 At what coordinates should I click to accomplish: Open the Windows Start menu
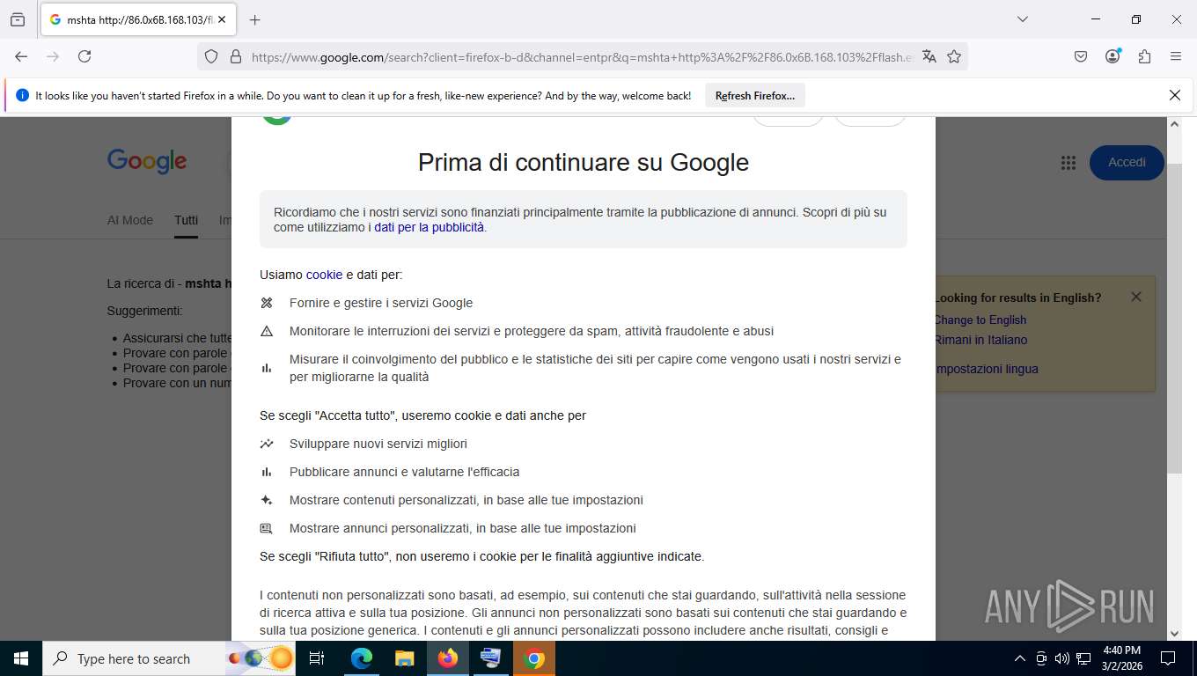(19, 658)
